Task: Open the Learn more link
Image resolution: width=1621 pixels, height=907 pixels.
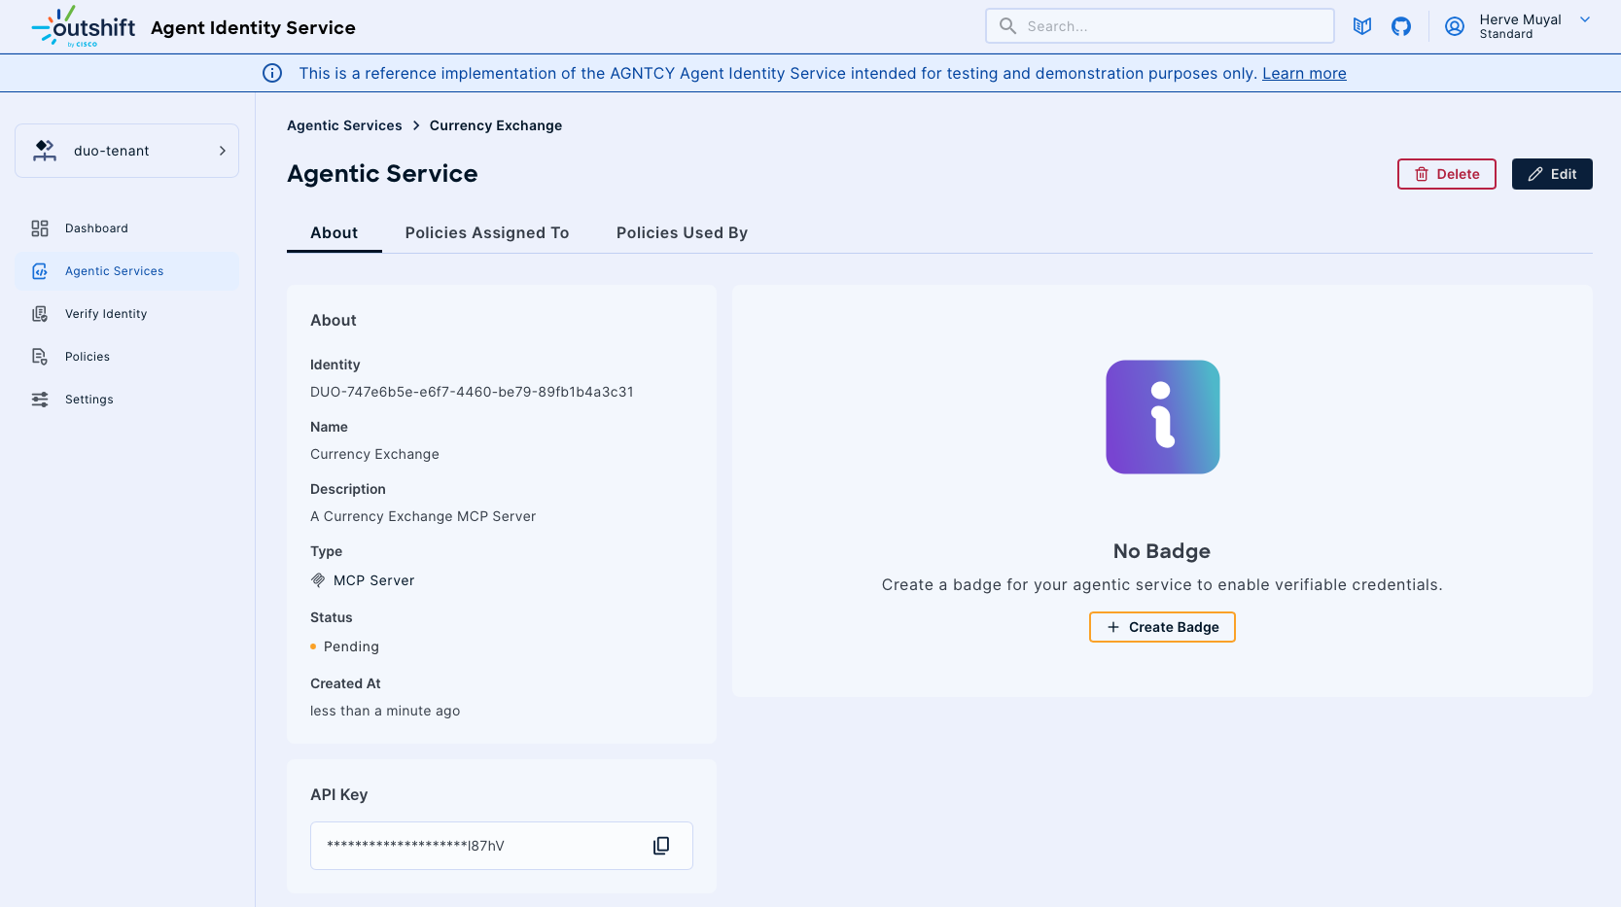Action: [x=1304, y=73]
